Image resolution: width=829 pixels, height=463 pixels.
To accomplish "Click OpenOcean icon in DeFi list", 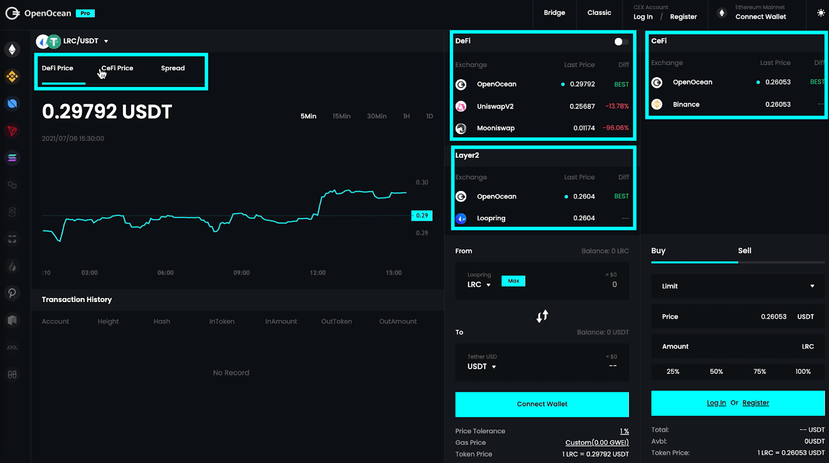I will pos(461,84).
